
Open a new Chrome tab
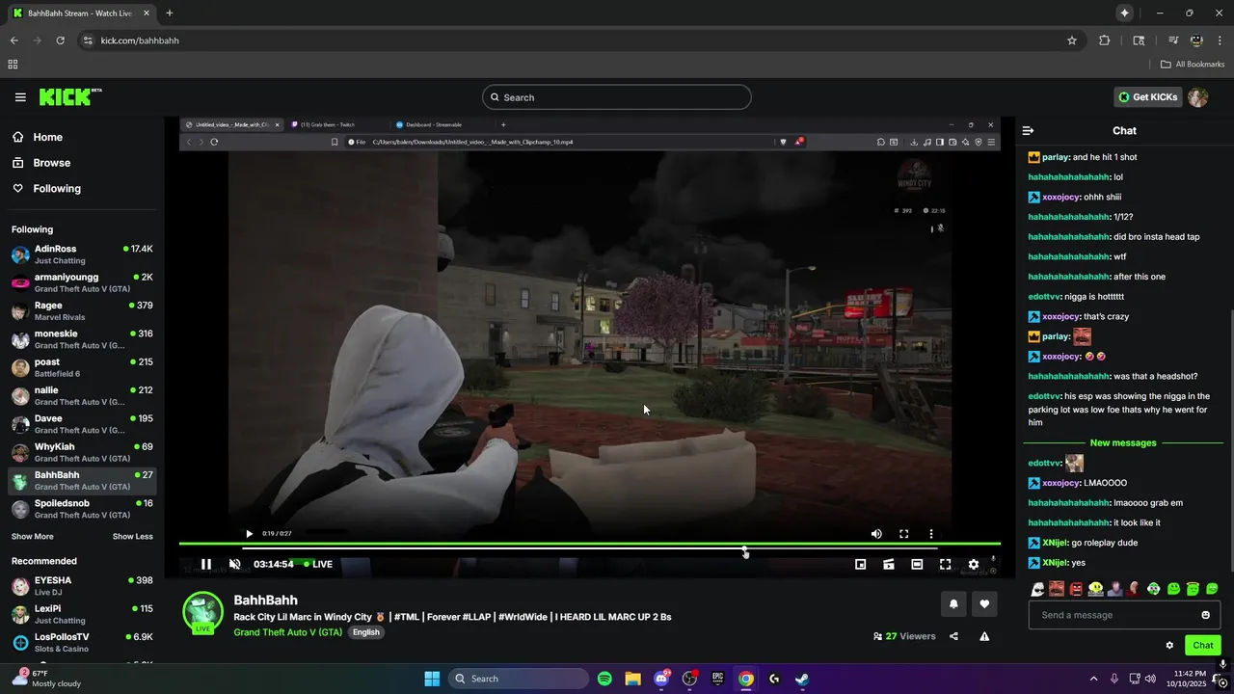170,13
